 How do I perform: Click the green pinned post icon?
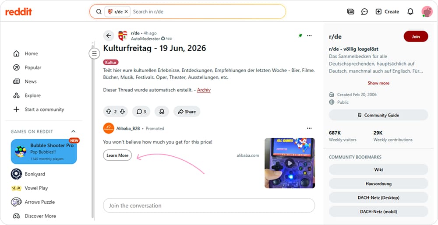tap(300, 36)
